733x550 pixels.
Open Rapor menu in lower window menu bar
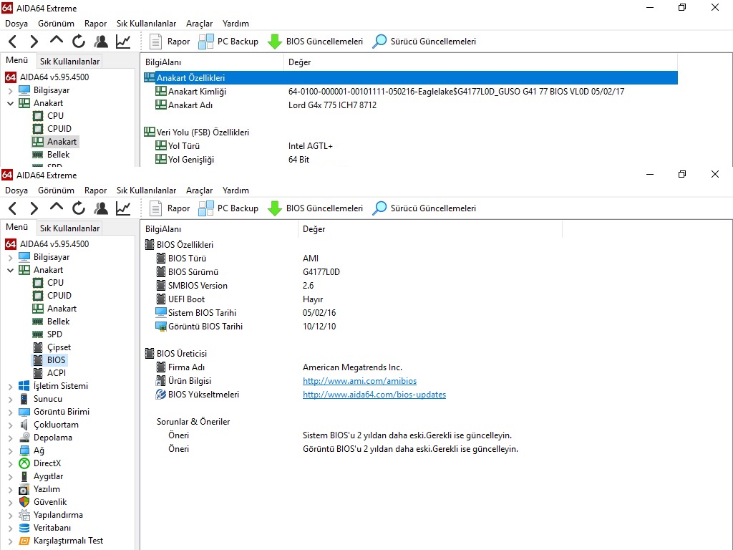pyautogui.click(x=95, y=190)
